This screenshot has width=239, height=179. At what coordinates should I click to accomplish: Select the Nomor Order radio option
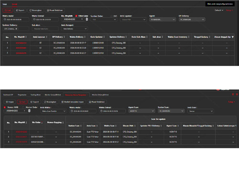pyautogui.click(x=23, y=107)
